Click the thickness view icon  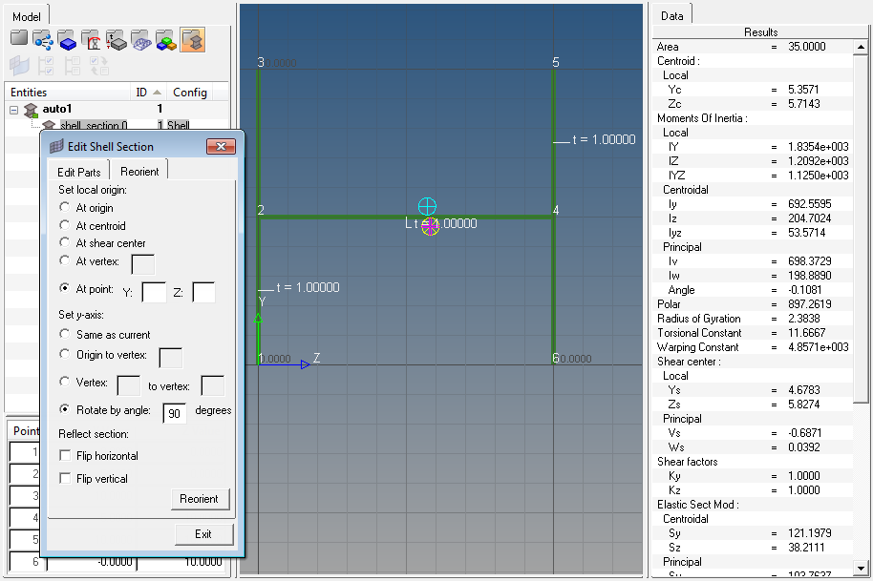117,39
